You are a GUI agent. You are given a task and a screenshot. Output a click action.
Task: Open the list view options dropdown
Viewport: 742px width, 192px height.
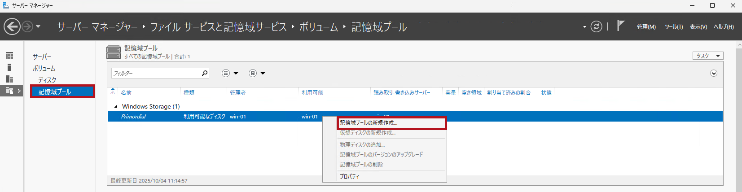230,73
